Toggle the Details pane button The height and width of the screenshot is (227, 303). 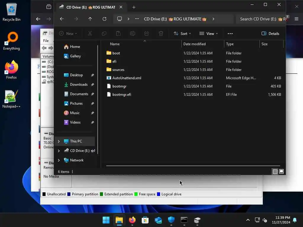[x=270, y=34]
